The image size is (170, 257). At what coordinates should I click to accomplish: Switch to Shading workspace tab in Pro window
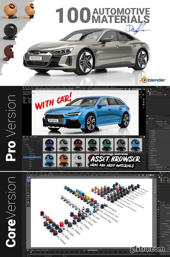coord(78,87)
